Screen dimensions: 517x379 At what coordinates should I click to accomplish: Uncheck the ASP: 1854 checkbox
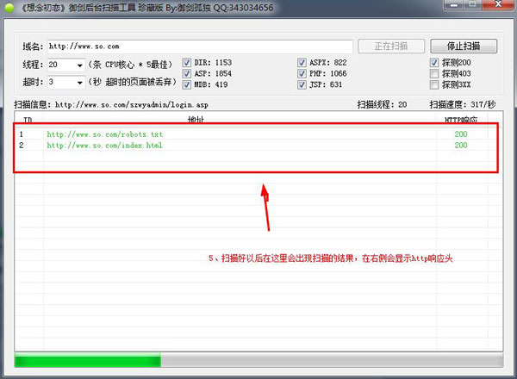point(188,74)
